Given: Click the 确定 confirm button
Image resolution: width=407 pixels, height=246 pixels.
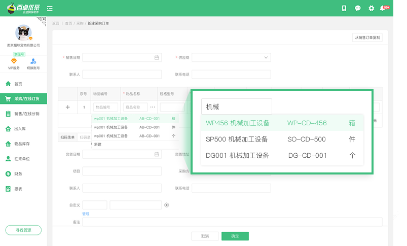Looking at the screenshot, I should 235,236.
